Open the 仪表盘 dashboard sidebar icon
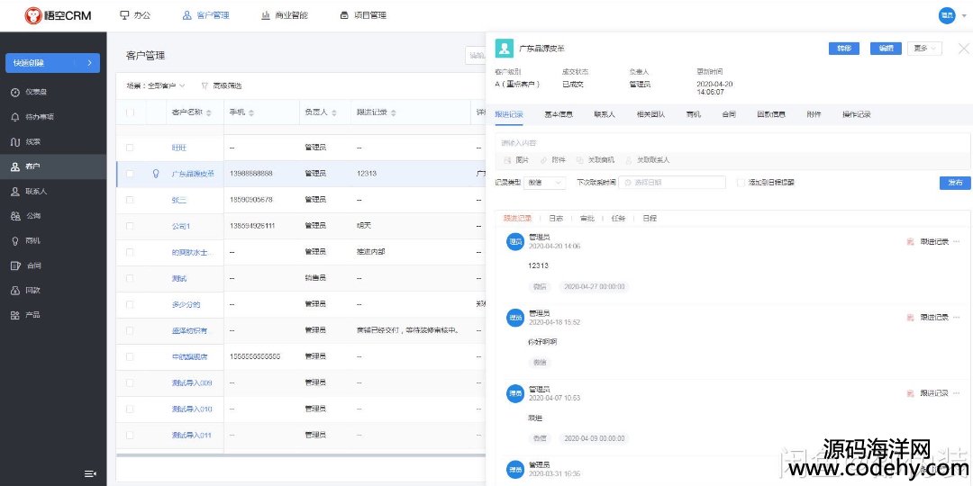Viewport: 973px width, 486px height. click(x=15, y=93)
